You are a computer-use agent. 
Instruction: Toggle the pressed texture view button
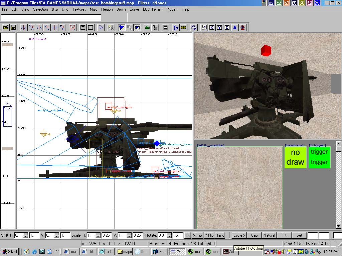pyautogui.click(x=137, y=28)
